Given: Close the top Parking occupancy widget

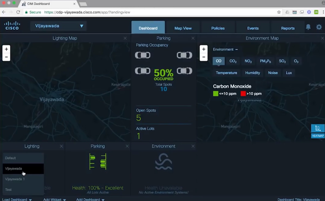Looking at the screenshot, I should pyautogui.click(x=193, y=38).
